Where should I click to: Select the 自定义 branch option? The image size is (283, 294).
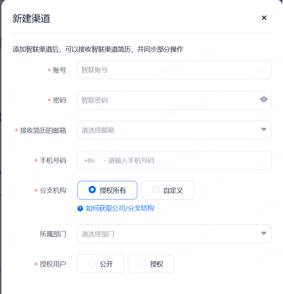click(168, 190)
